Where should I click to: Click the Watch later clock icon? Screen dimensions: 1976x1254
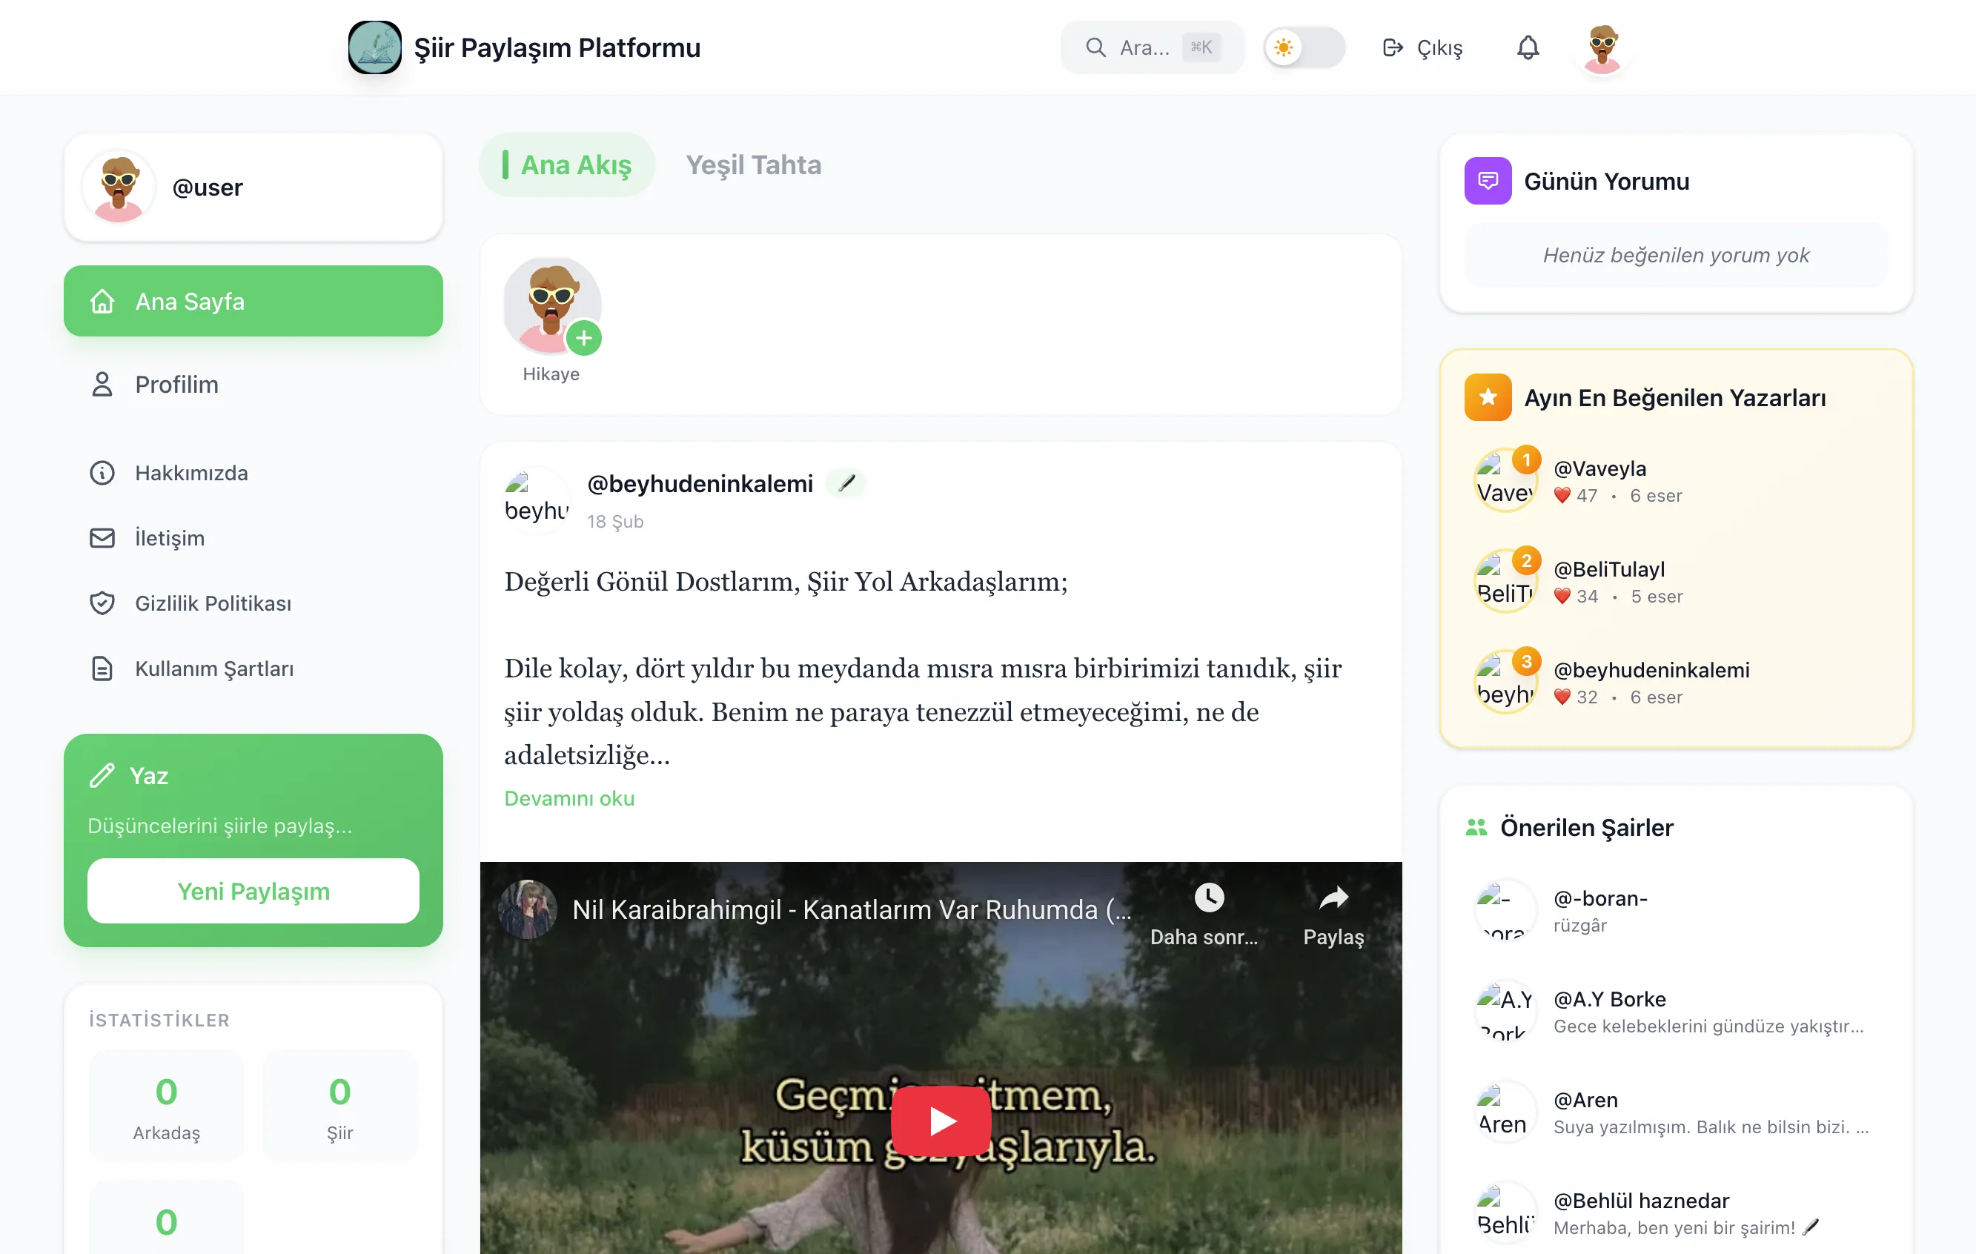pos(1208,899)
